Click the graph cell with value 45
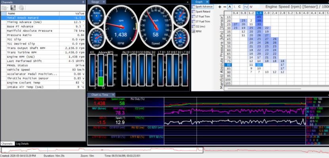 coord(259,17)
